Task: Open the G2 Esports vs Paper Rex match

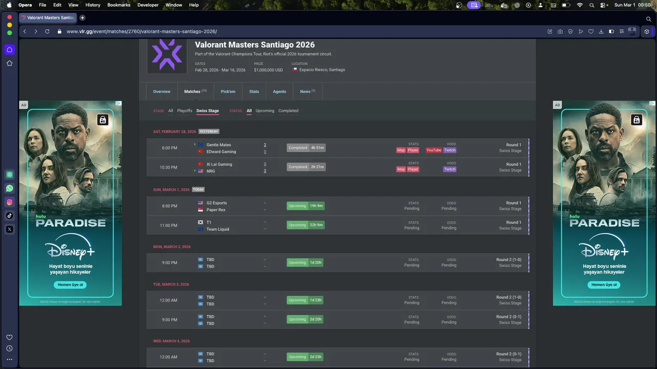Action: (x=337, y=206)
